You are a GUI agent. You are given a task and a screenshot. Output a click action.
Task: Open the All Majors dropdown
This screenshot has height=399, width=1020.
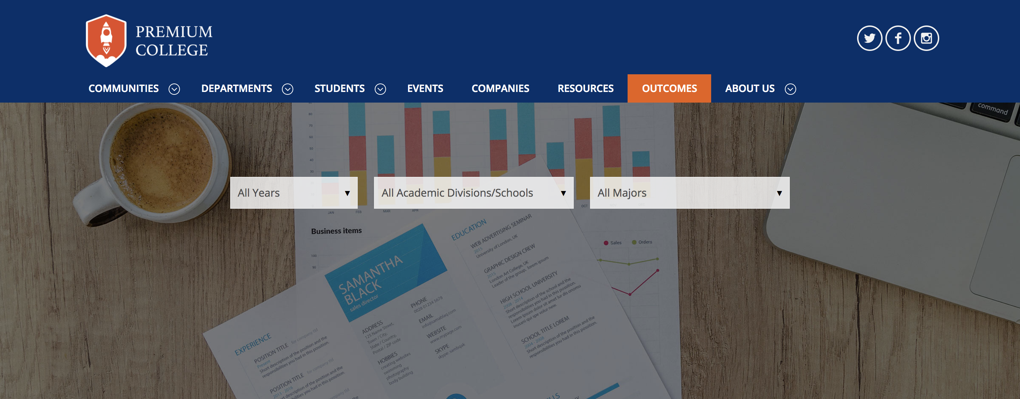click(689, 192)
